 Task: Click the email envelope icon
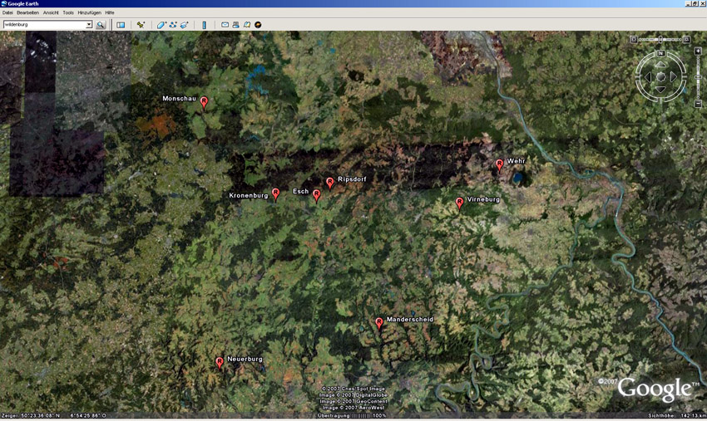(225, 25)
